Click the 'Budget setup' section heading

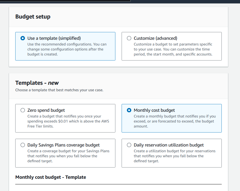click(33, 17)
